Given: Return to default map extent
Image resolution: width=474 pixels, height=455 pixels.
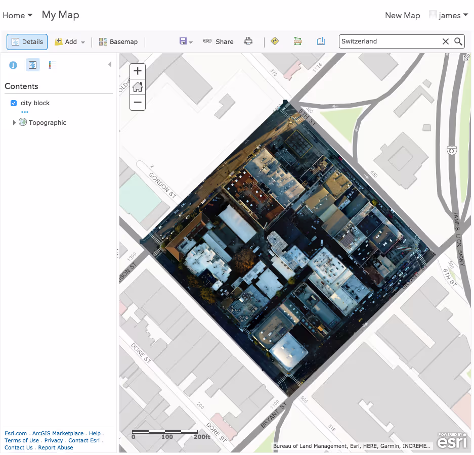Looking at the screenshot, I should (138, 87).
